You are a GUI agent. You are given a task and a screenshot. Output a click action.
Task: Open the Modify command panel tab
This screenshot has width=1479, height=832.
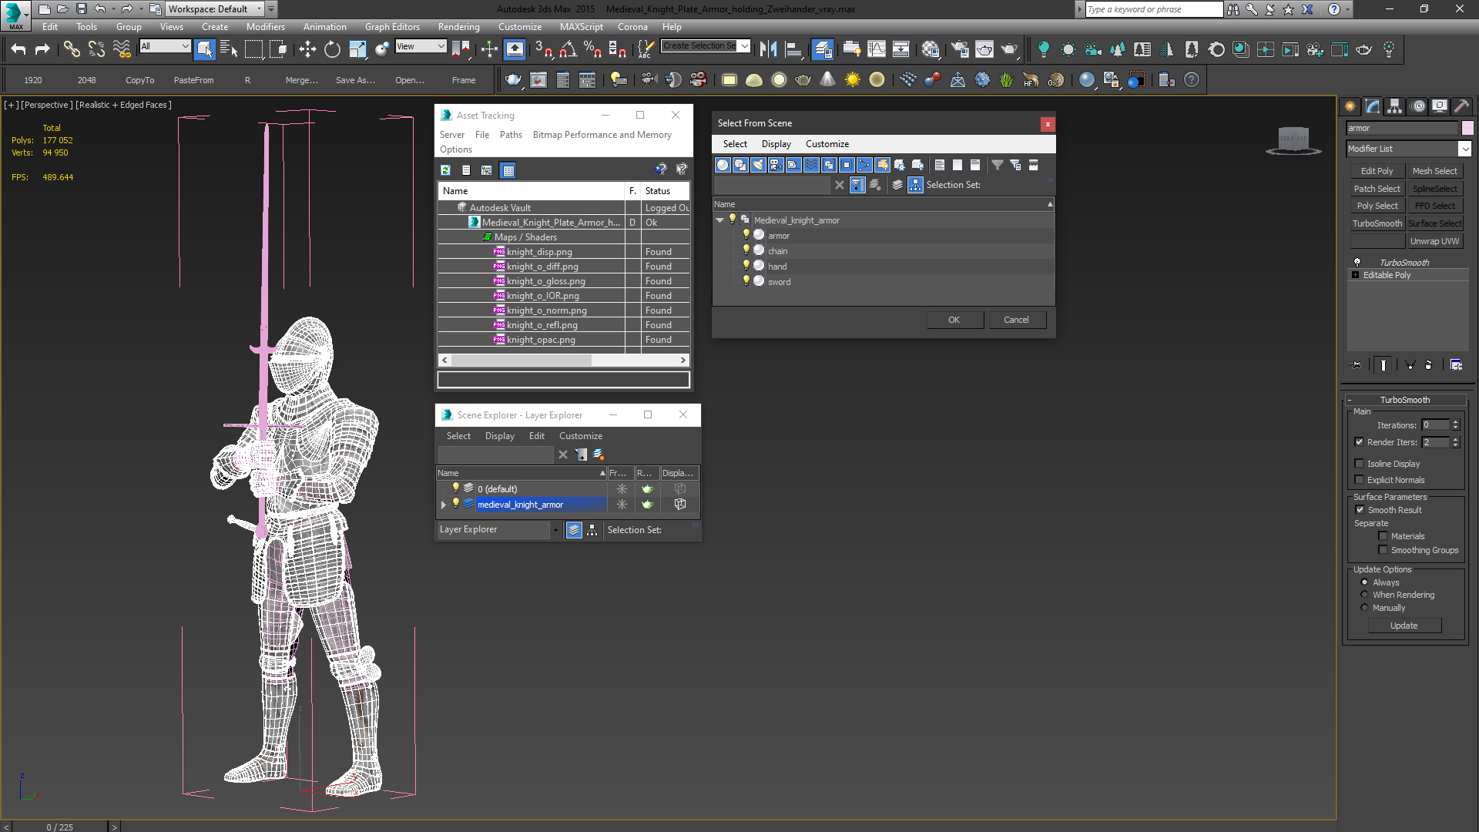point(1373,106)
